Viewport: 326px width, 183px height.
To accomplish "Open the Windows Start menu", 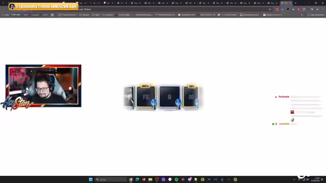I will click(x=91, y=179).
